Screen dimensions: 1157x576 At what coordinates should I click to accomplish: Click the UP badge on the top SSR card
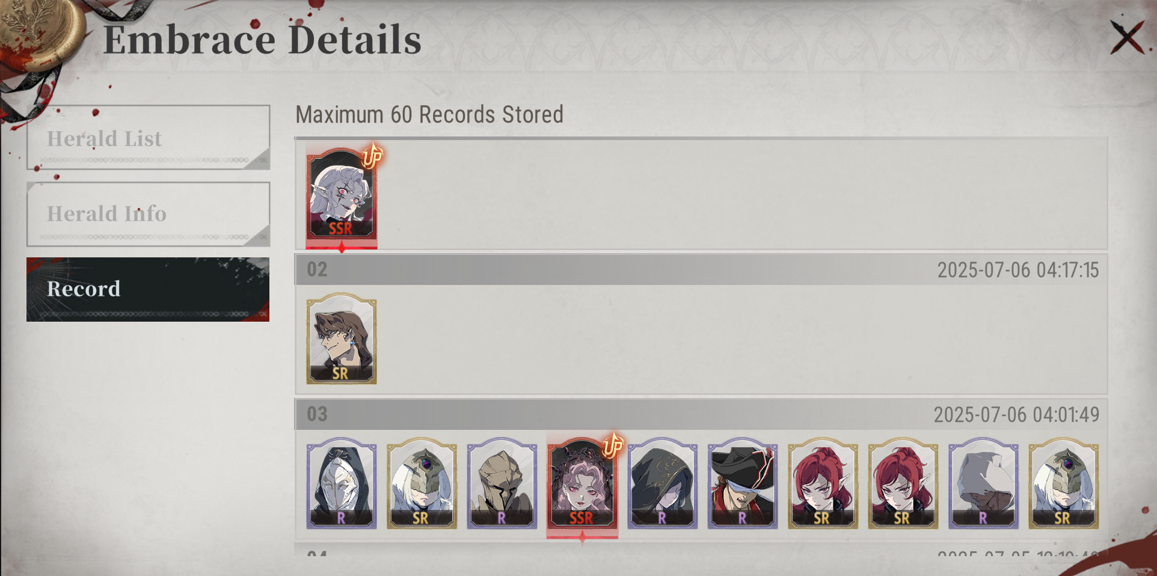click(372, 156)
